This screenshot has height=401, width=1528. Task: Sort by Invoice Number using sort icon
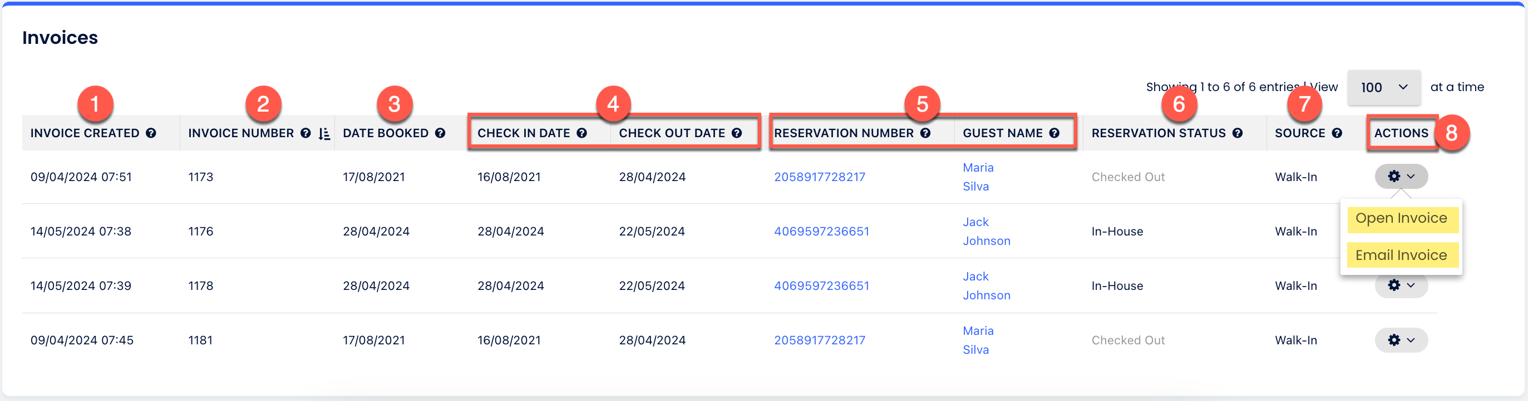(x=324, y=134)
